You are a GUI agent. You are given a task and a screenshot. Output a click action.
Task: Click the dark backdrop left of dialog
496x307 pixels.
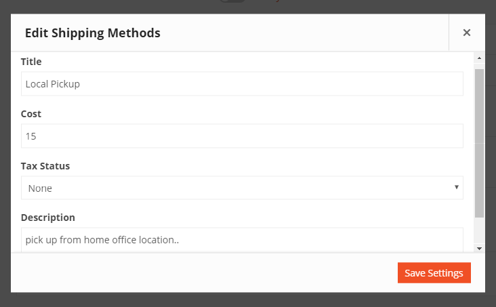pyautogui.click(x=5, y=153)
